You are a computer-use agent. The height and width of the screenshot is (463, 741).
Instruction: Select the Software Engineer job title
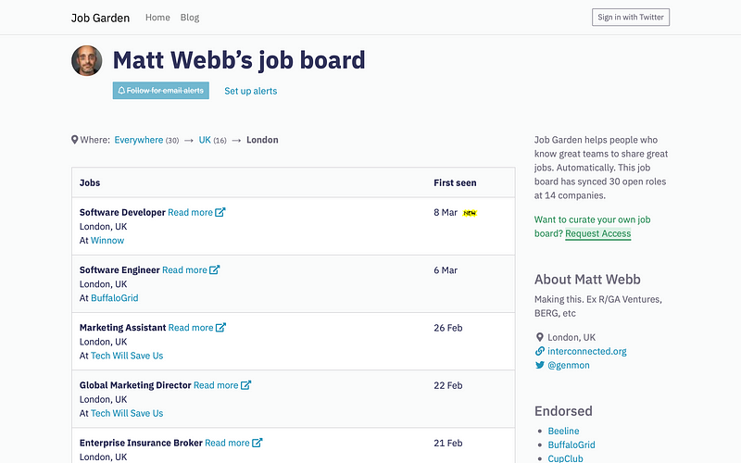(x=119, y=270)
